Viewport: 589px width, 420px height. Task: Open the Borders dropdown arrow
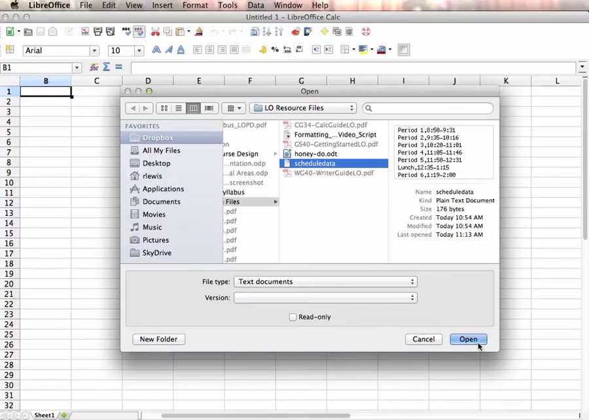point(353,50)
